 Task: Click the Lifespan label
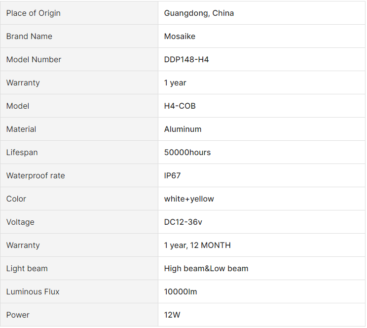pos(22,153)
